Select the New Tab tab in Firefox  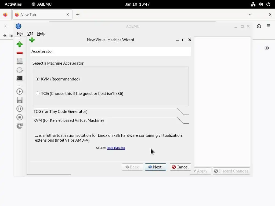coord(42,14)
